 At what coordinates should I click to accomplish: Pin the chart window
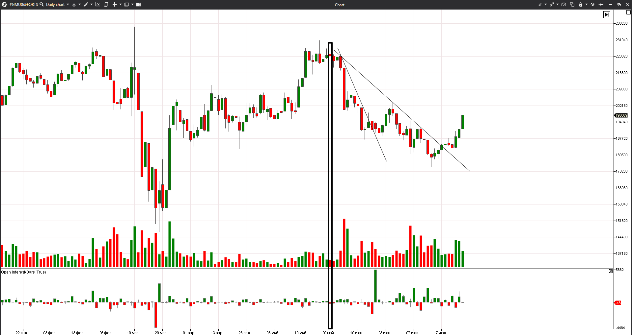click(601, 5)
